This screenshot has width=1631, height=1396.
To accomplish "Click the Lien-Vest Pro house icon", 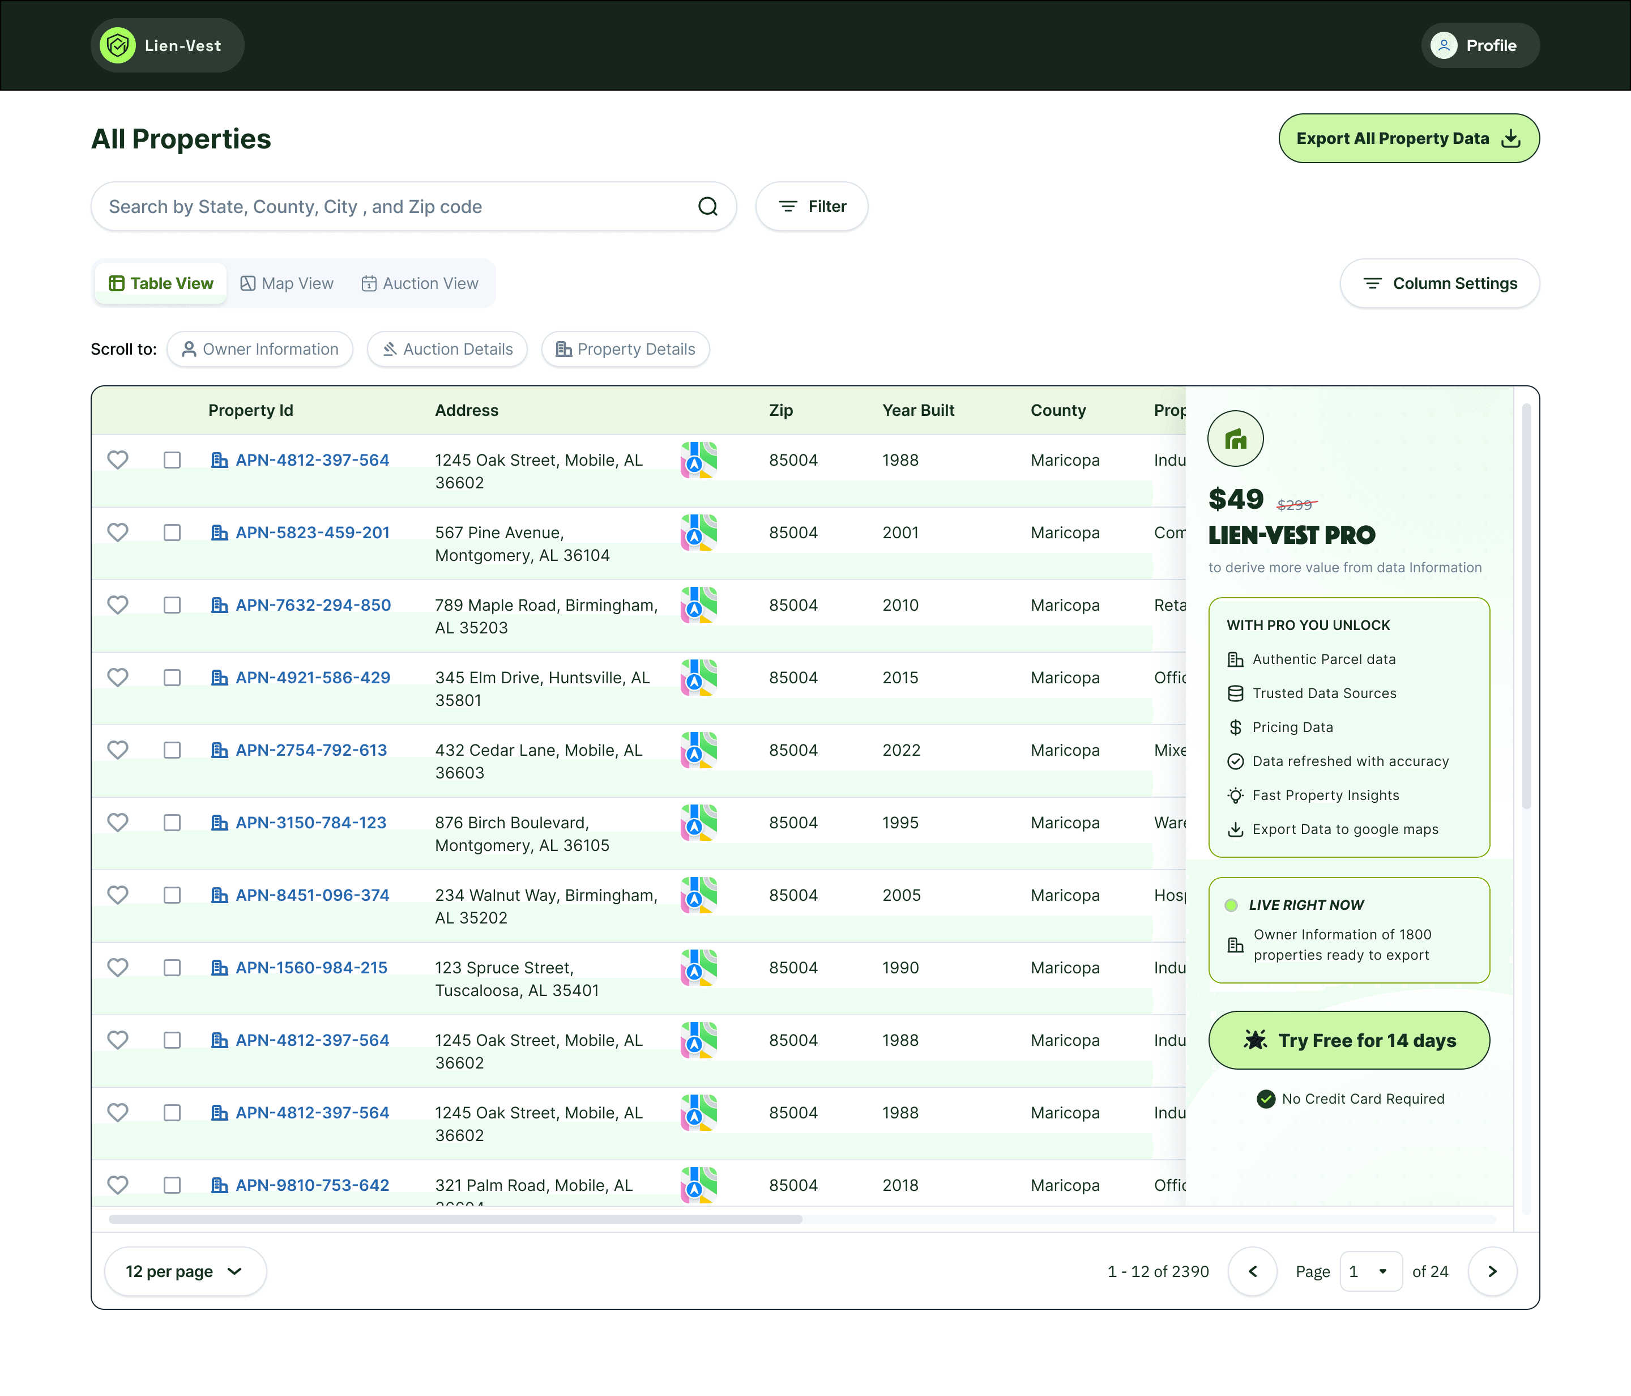I will point(1235,439).
